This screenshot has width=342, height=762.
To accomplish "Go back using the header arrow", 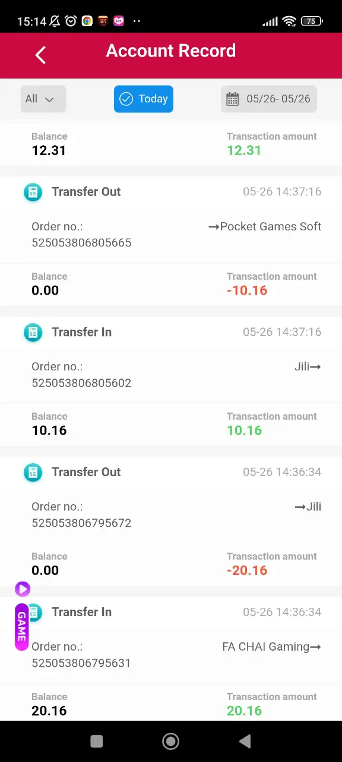I will coord(40,55).
